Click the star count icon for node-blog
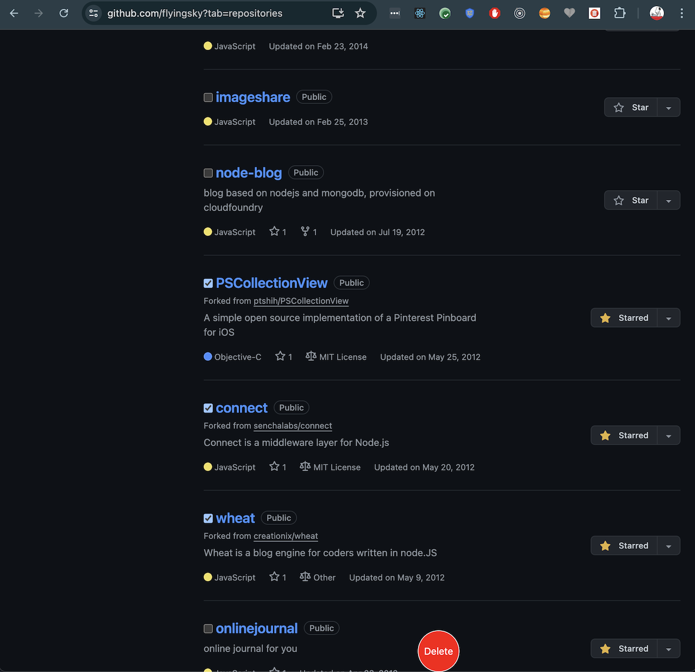 pyautogui.click(x=277, y=232)
